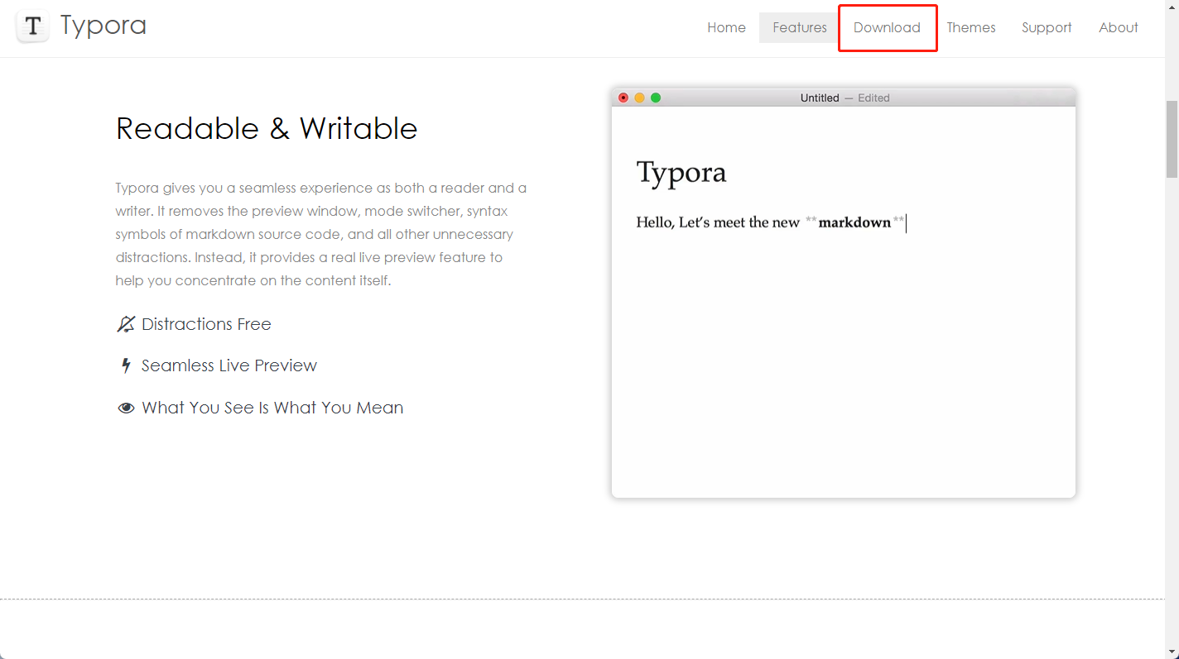This screenshot has width=1179, height=659.
Task: Click the red close dot in Untitled window
Action: 623,98
